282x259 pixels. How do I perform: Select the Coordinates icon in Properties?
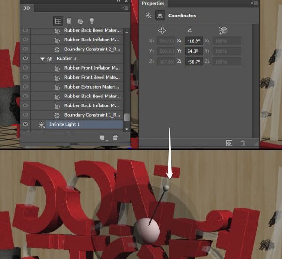pyautogui.click(x=160, y=16)
